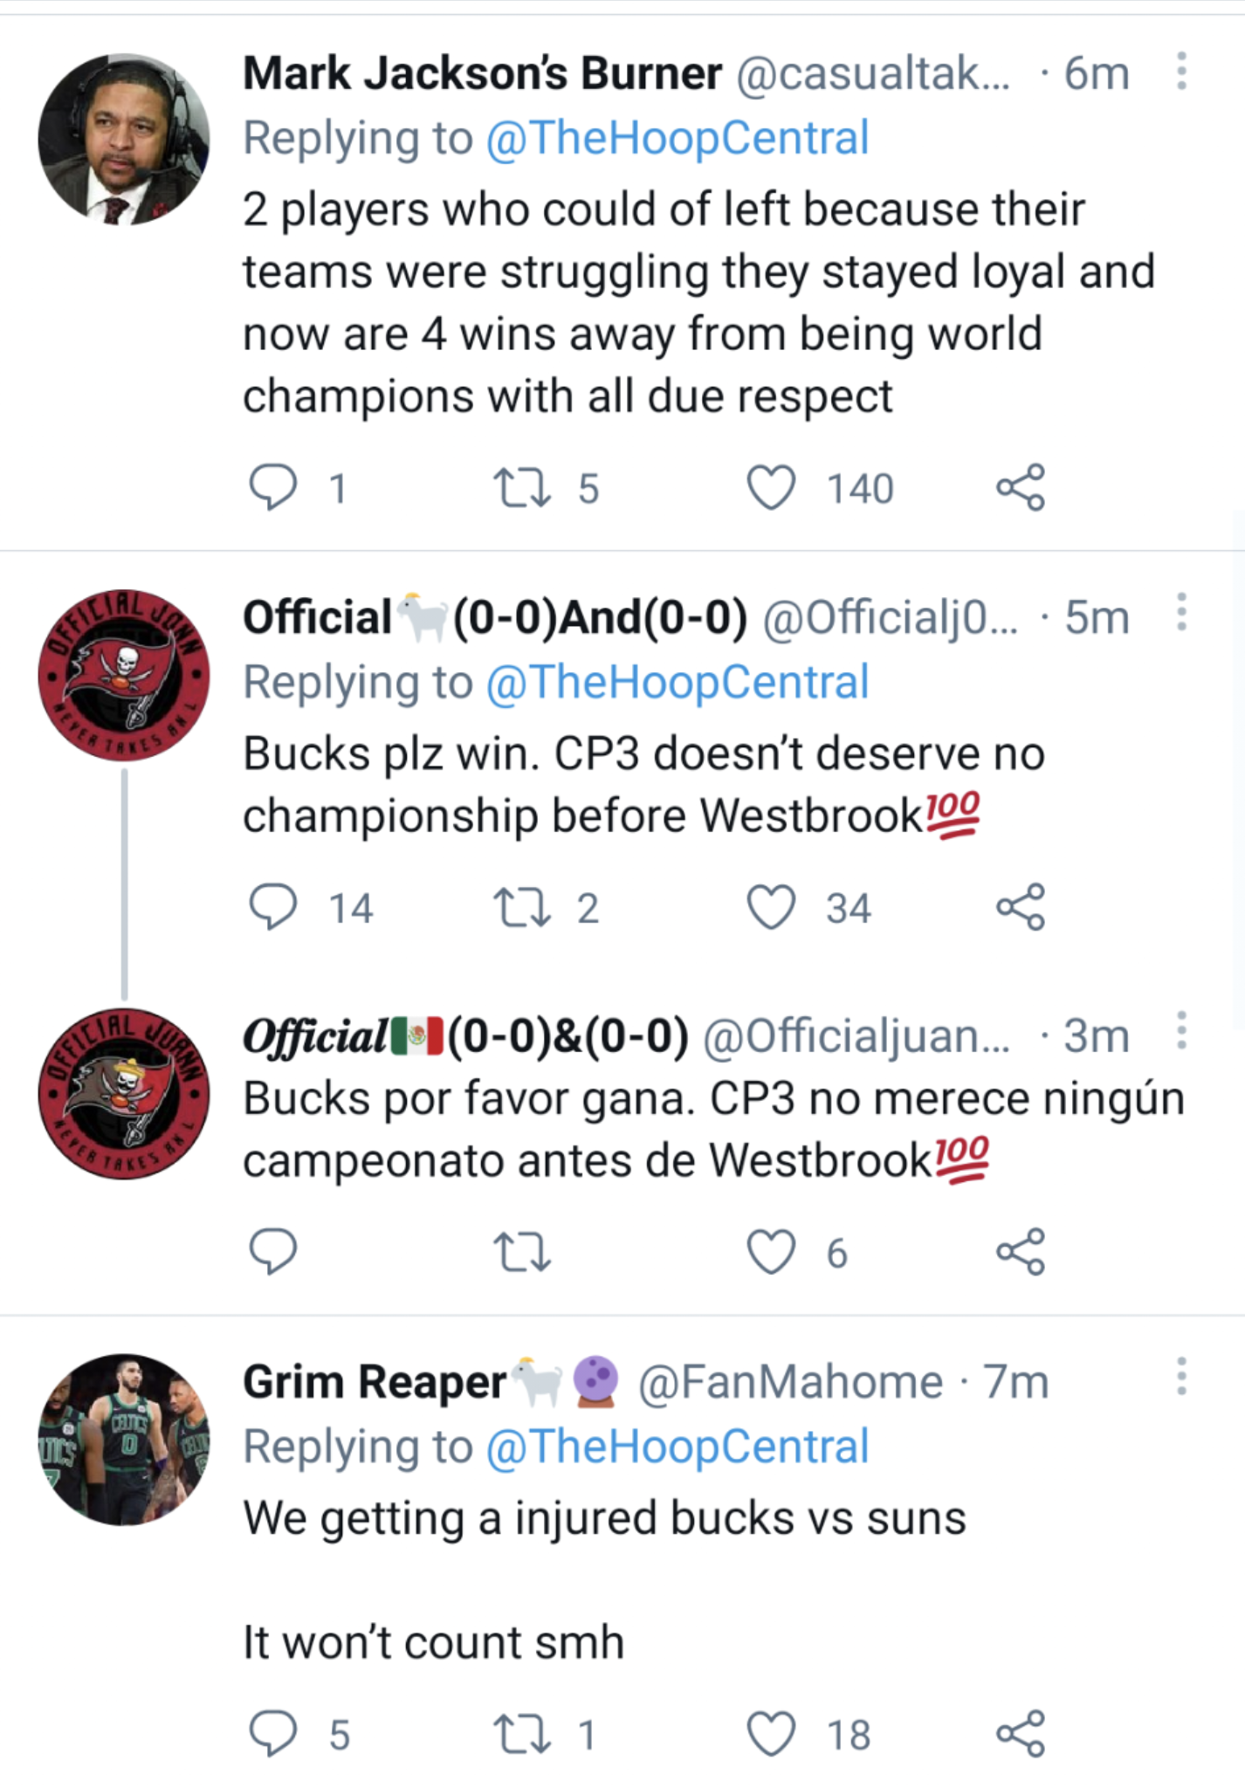
Task: Open more options on Grim Reaper's tweet
Action: (x=1181, y=1377)
